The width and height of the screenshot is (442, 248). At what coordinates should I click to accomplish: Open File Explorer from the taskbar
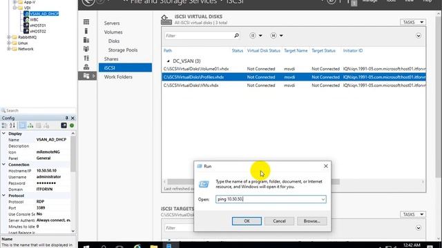coord(154,247)
